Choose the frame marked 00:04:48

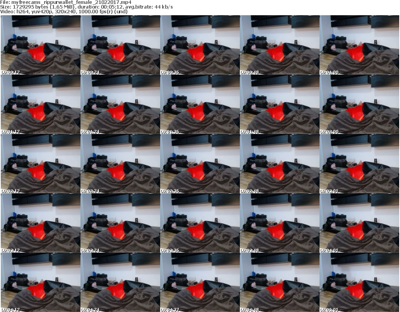pos(280,282)
